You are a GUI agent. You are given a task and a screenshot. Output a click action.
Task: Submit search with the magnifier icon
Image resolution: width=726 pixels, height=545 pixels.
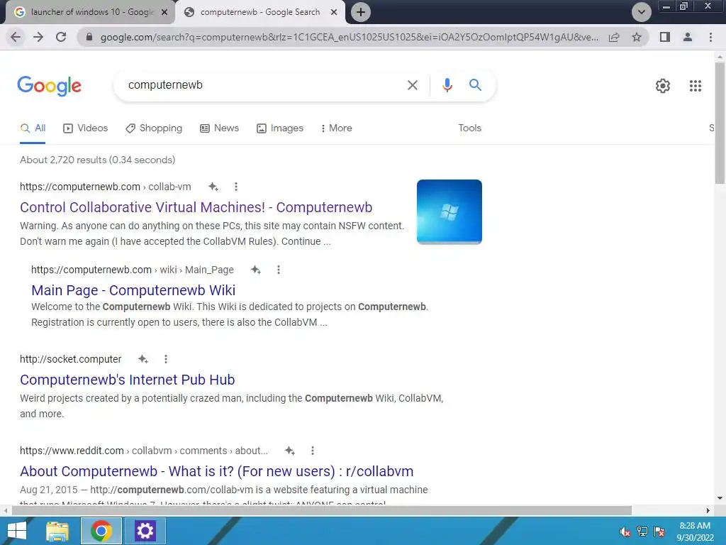tap(475, 85)
